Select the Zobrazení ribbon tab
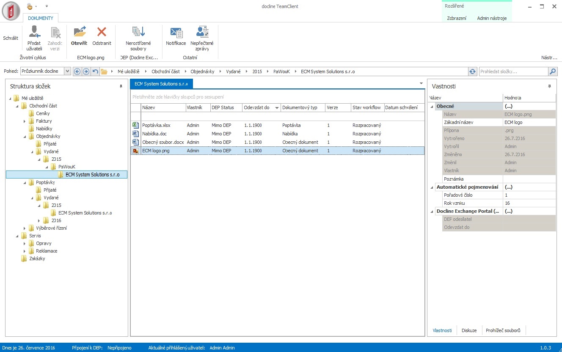Screen dimensions: 562x352 click(x=457, y=18)
